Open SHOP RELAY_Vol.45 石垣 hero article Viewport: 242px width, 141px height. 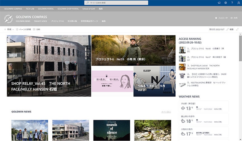[x=49, y=66]
